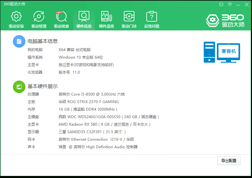252x178 pixels.
Task: Open the title bar dropdown menu icon
Action: click(x=230, y=4)
